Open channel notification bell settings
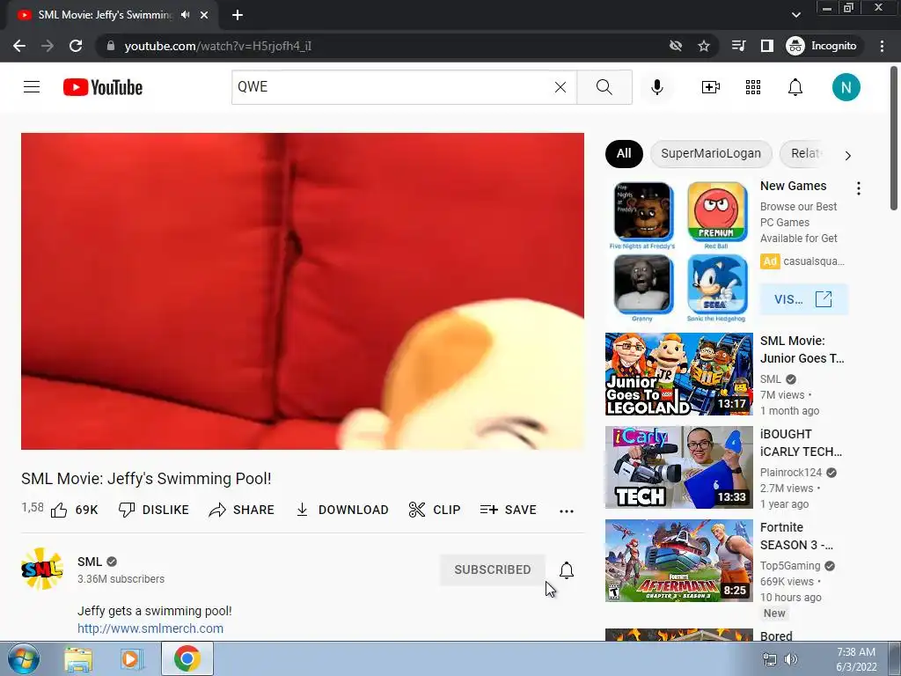Viewport: 901px width, 676px height. pos(567,570)
